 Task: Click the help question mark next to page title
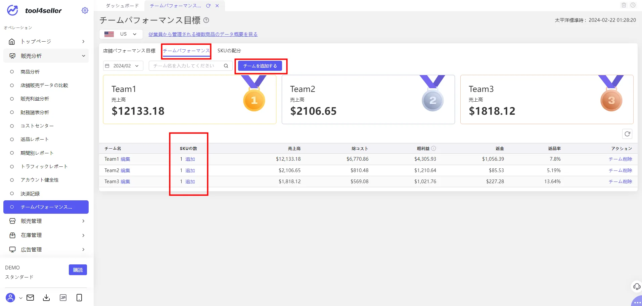tap(206, 20)
